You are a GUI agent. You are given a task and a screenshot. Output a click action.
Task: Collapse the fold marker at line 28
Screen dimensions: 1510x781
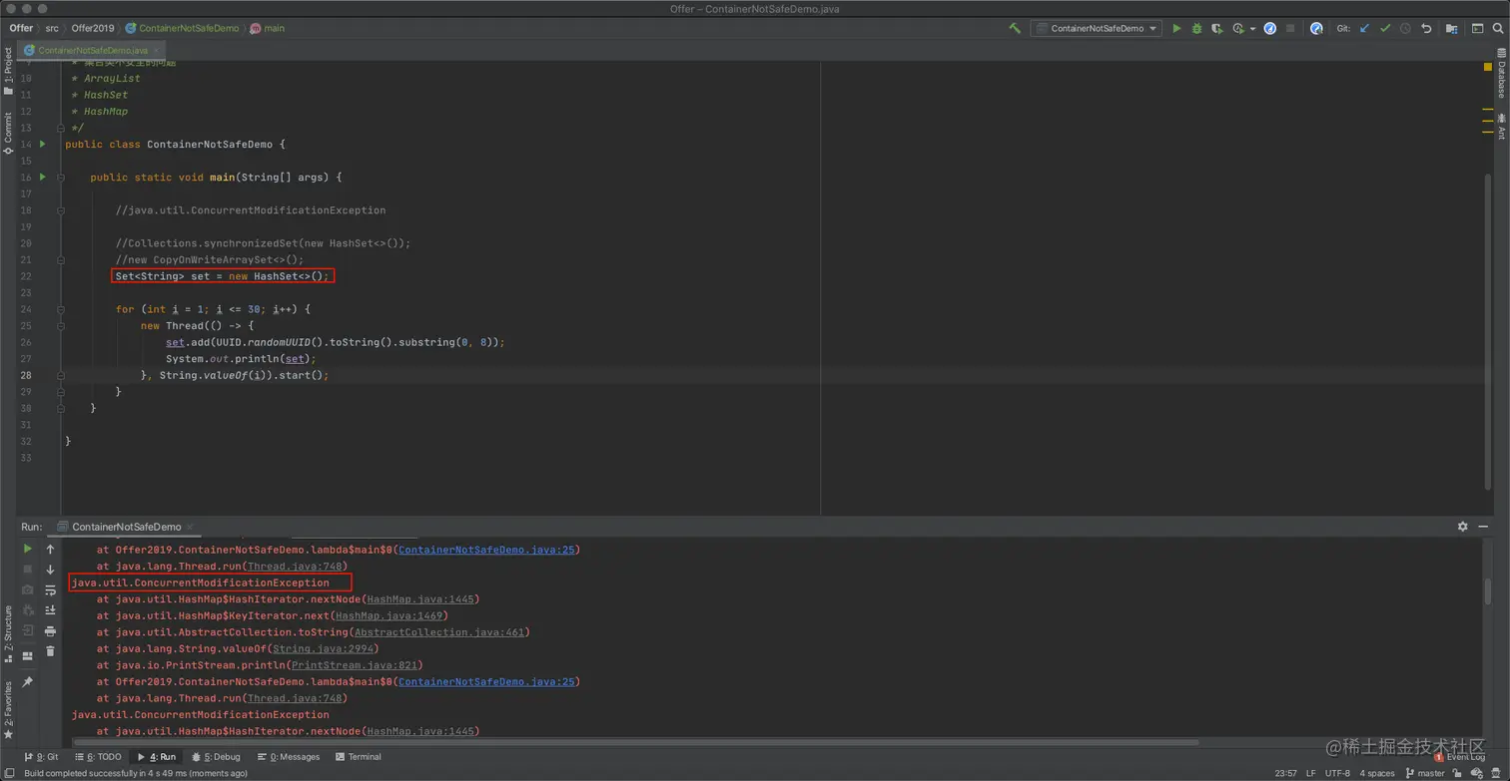click(61, 375)
